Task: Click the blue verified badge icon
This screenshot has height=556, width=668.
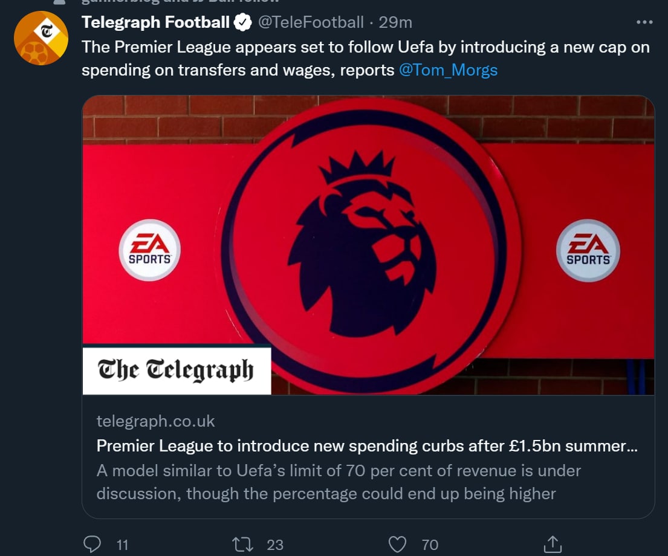Action: pos(243,23)
